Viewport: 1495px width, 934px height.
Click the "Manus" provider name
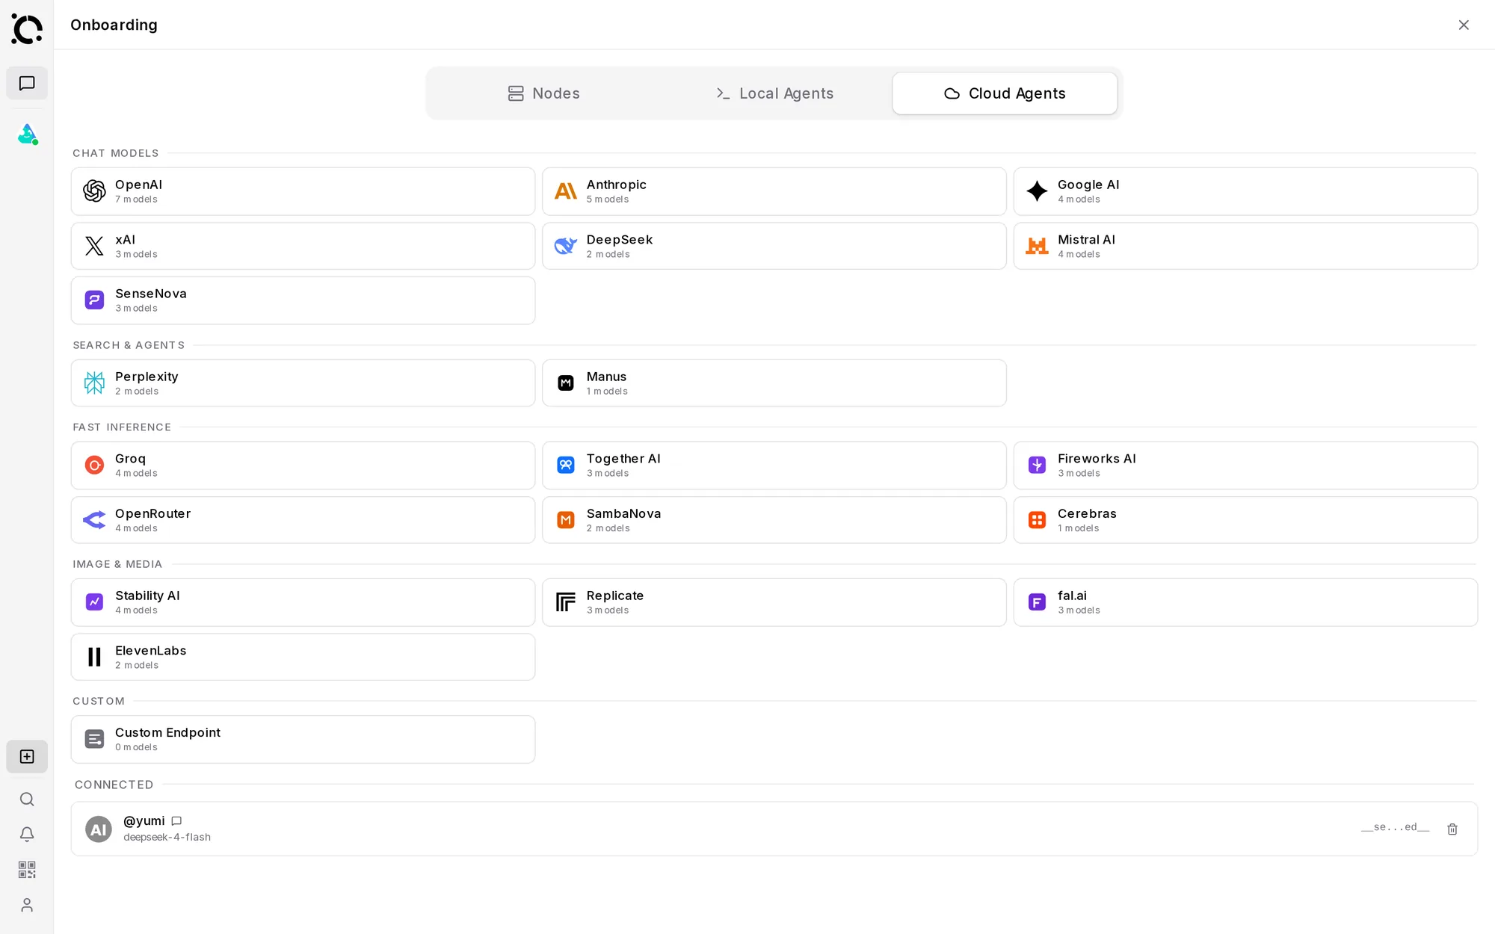606,377
